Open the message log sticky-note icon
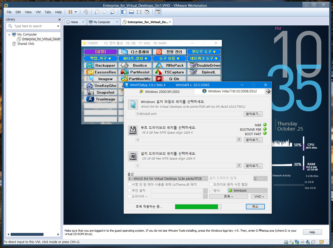The height and width of the screenshot is (248, 333). click(x=322, y=242)
